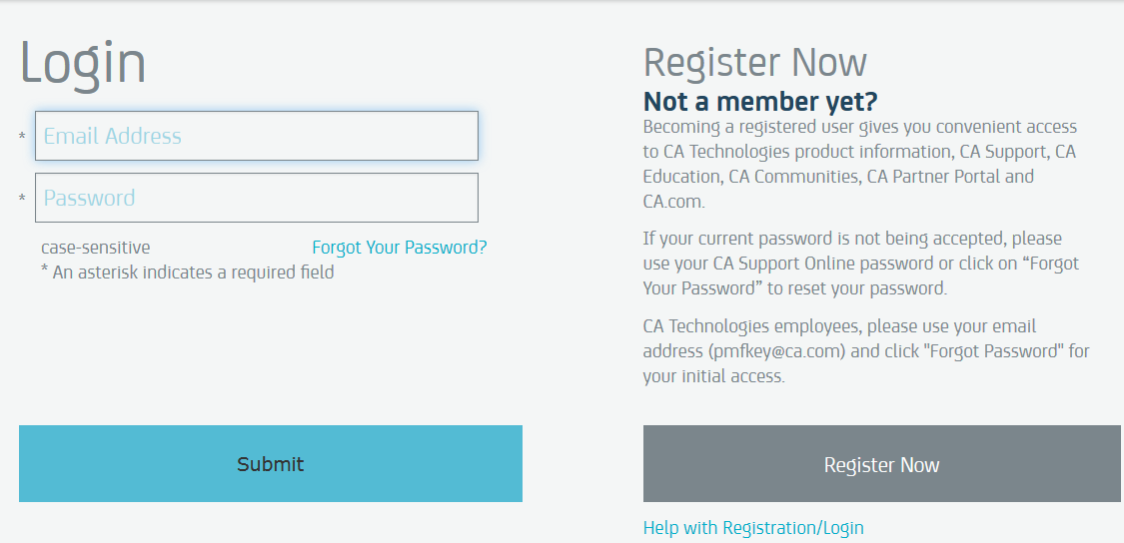Submit the login form
The width and height of the screenshot is (1124, 543).
(x=270, y=463)
